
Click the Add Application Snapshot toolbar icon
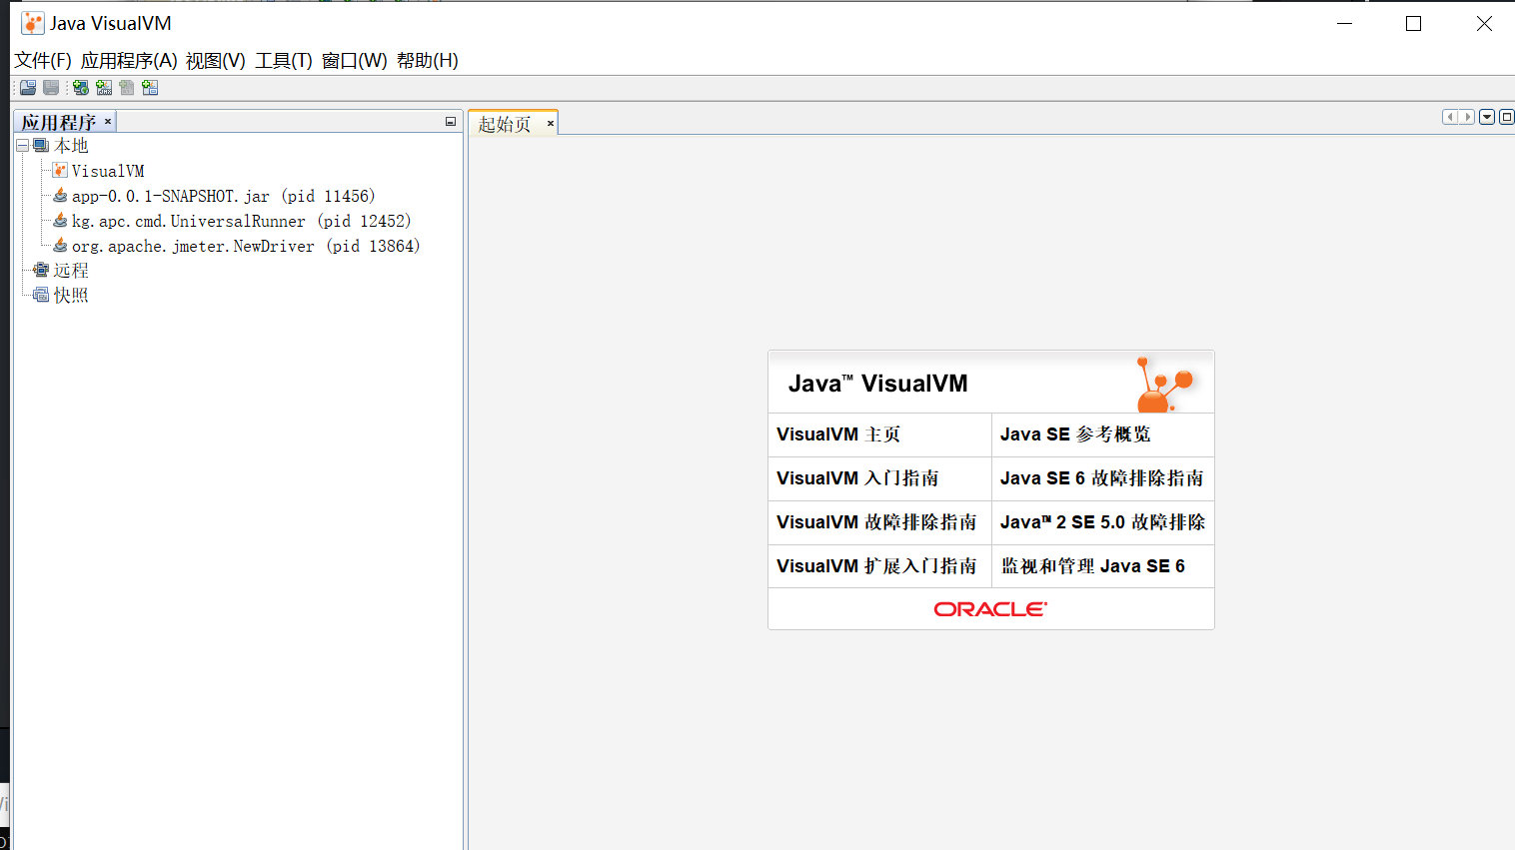[x=150, y=88]
